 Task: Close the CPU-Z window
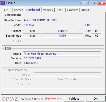click(x=102, y=3)
